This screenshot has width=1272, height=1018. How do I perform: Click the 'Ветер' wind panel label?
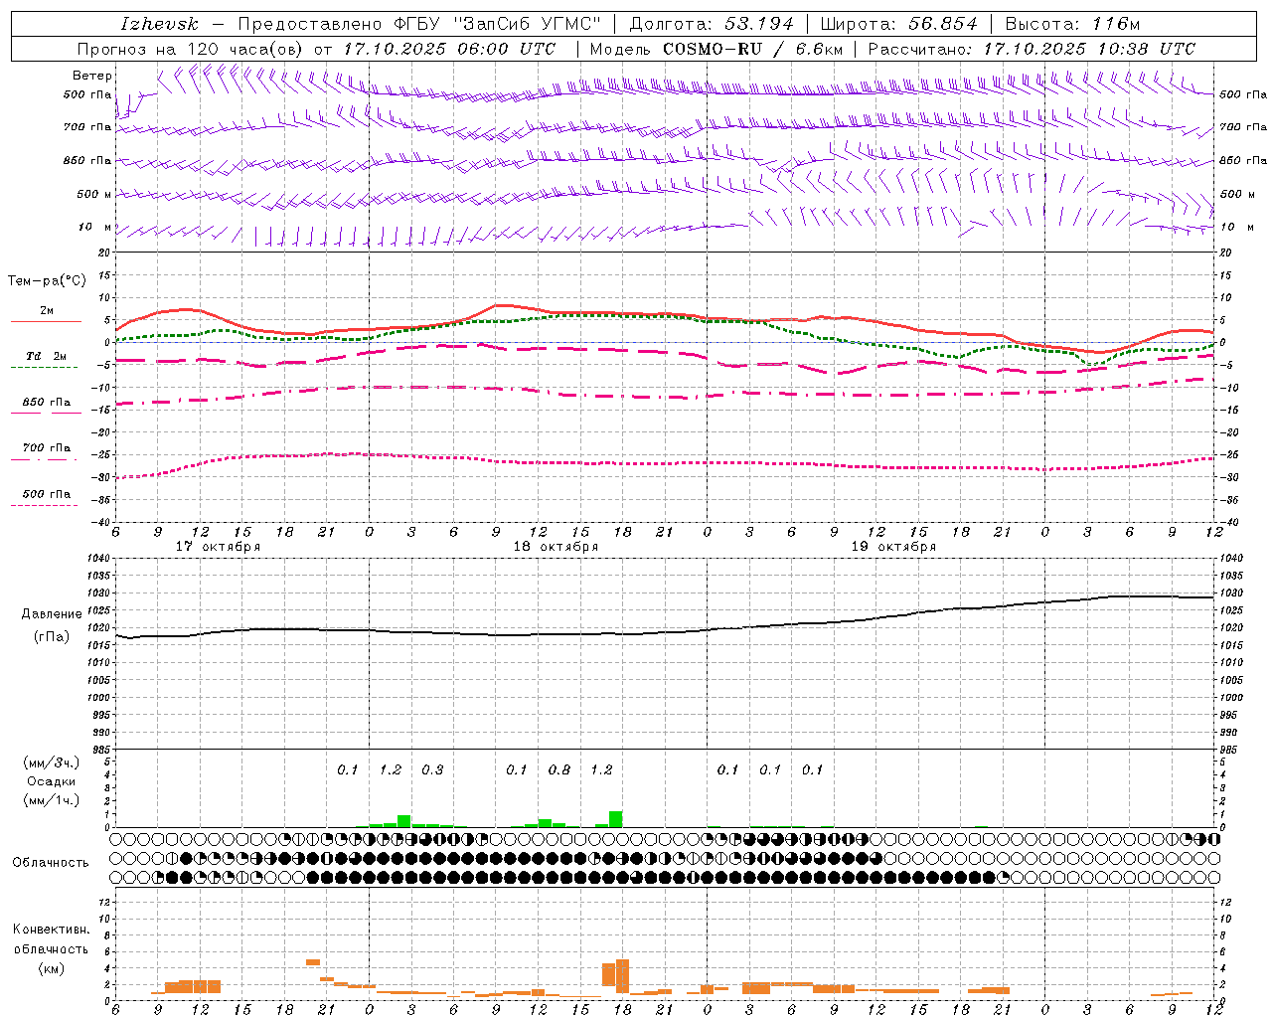(x=92, y=76)
